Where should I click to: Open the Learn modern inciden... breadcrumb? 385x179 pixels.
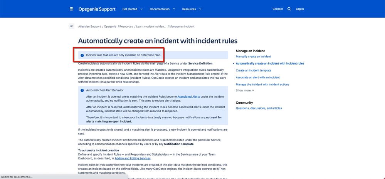(x=151, y=27)
